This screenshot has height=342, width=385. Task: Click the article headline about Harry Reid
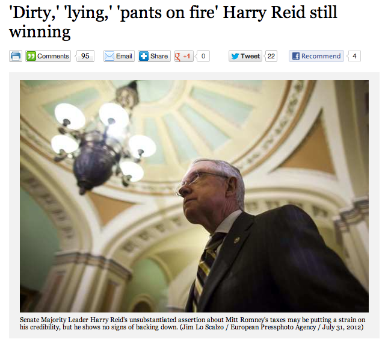tap(173, 22)
